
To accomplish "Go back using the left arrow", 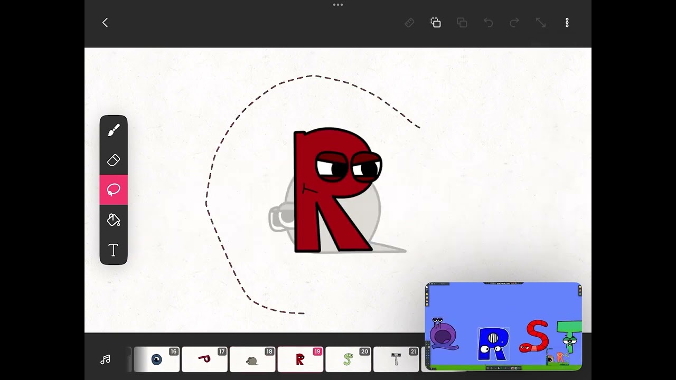I will (x=105, y=23).
